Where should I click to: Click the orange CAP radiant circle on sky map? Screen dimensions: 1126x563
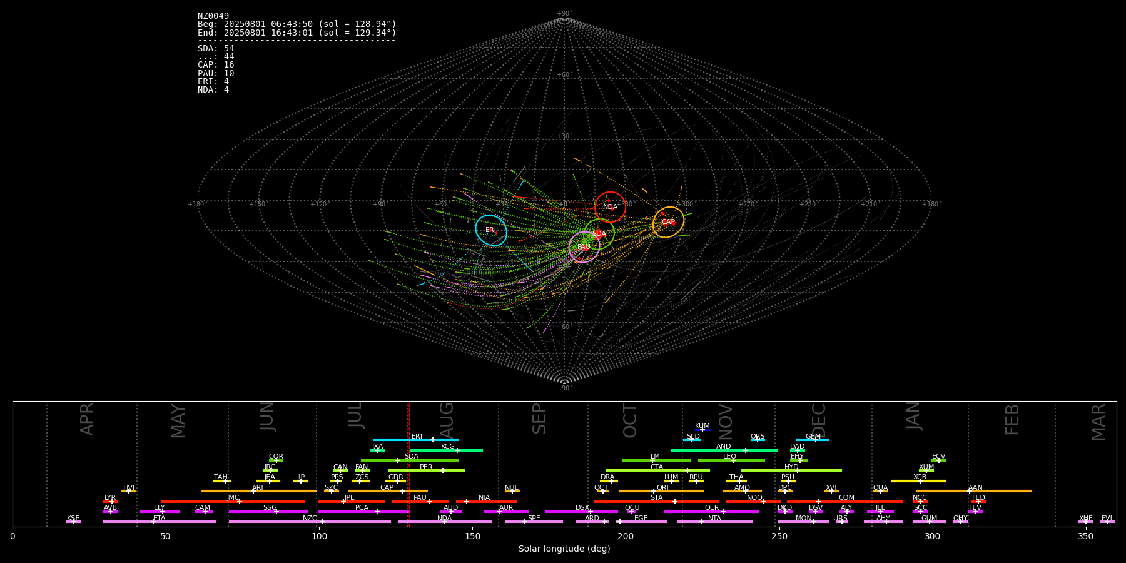[x=668, y=222]
